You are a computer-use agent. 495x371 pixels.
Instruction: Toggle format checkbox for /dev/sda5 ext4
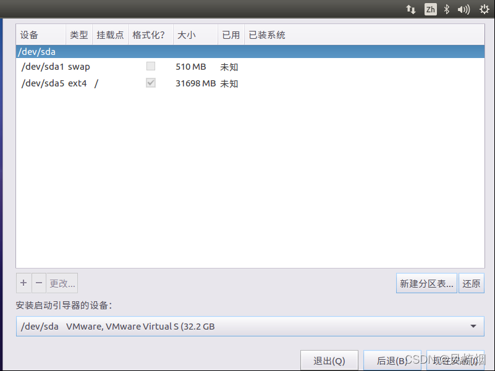click(x=151, y=83)
